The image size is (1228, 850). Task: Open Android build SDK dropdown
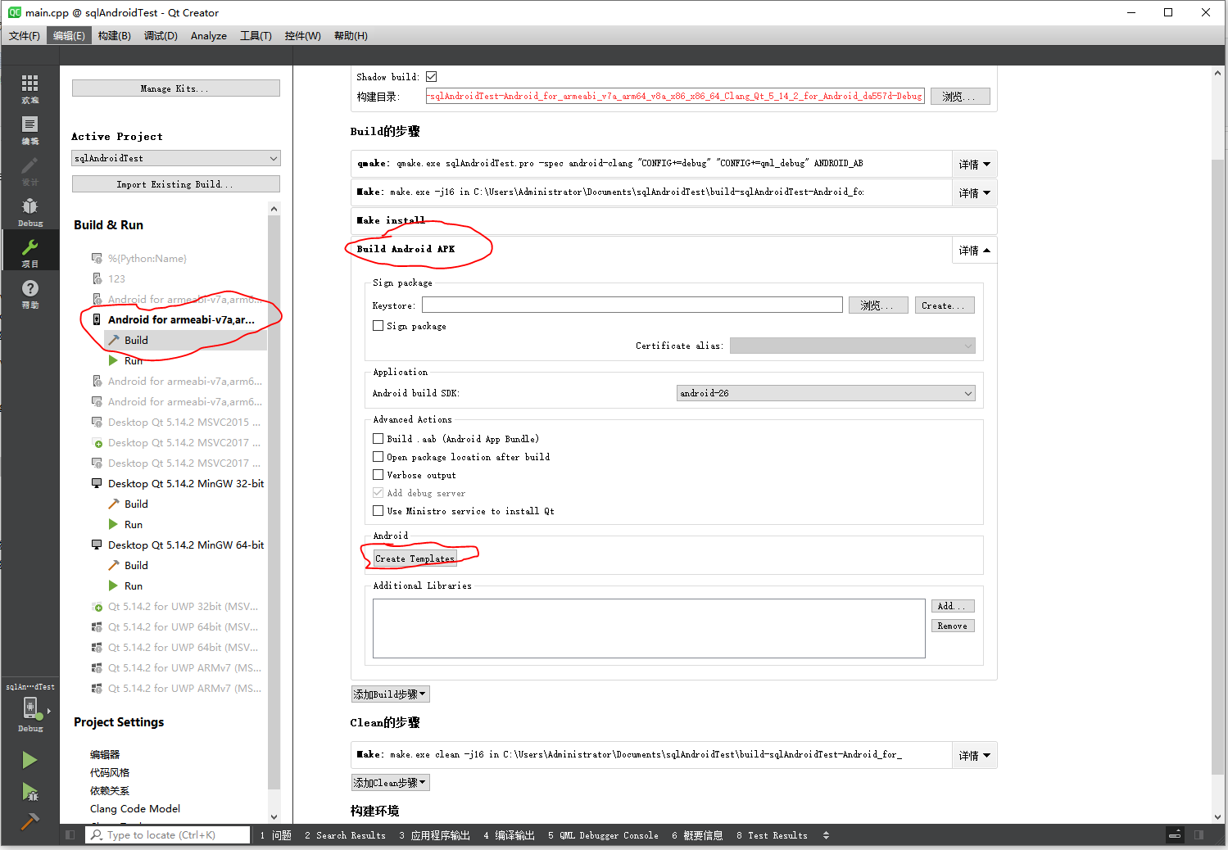coord(826,393)
